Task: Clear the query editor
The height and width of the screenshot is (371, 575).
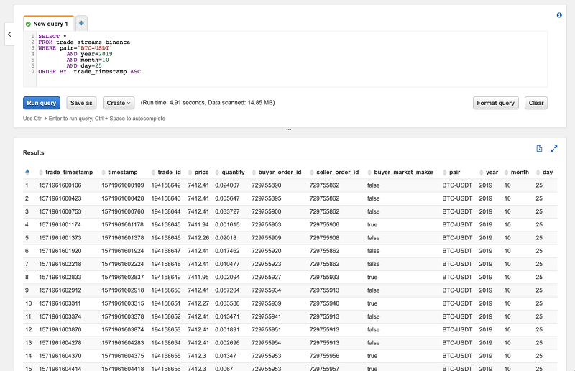Action: pos(536,103)
